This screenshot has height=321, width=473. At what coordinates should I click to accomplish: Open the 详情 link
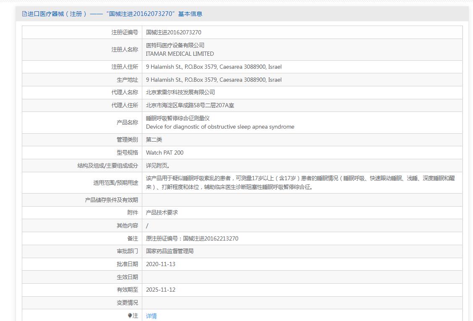click(x=151, y=316)
